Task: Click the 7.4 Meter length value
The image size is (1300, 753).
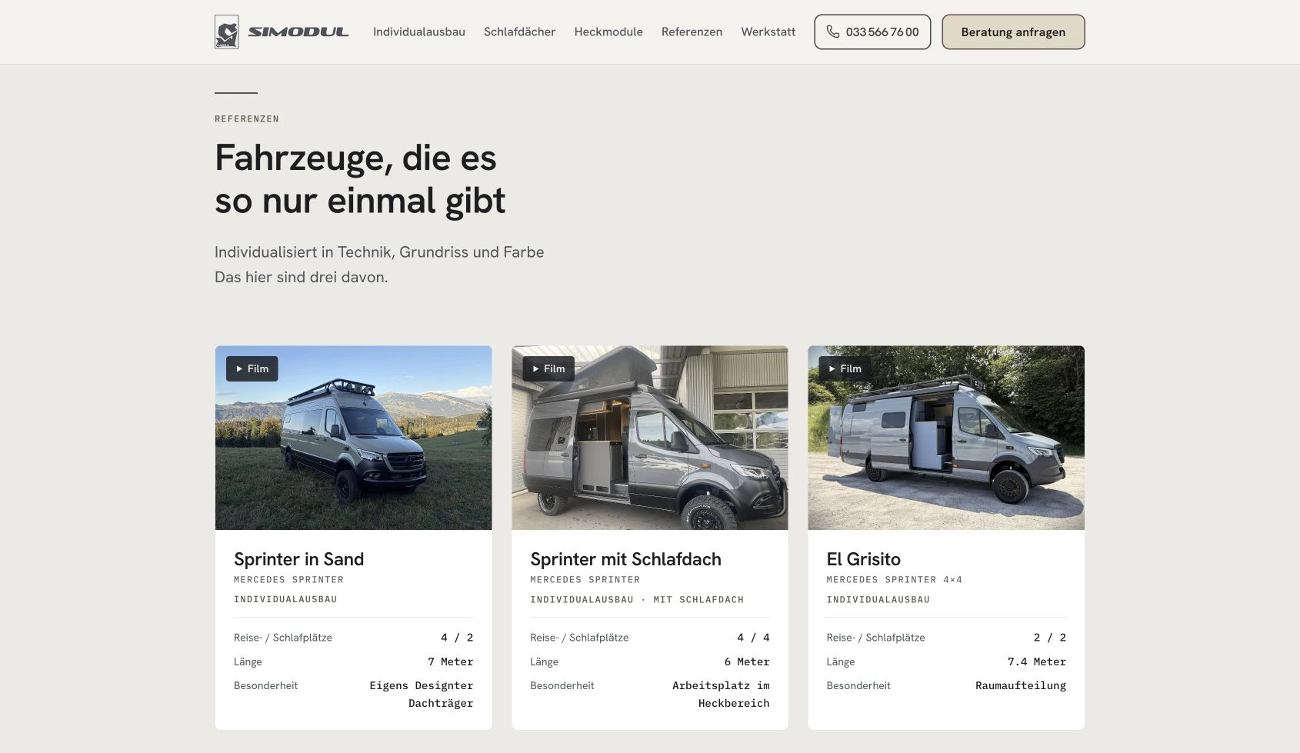Action: 1037,661
